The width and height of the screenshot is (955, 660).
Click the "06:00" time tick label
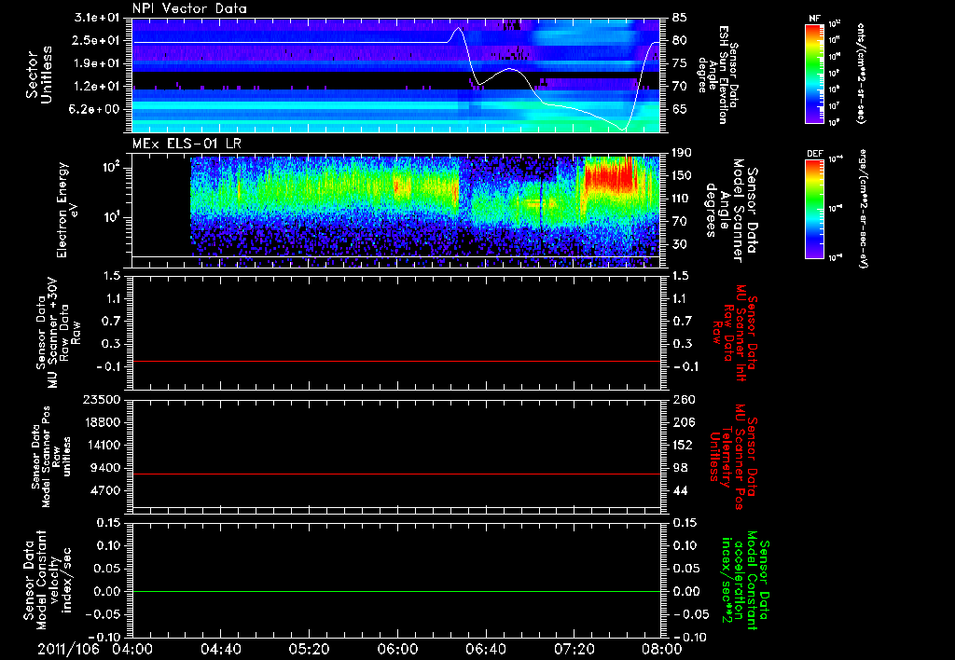[397, 649]
